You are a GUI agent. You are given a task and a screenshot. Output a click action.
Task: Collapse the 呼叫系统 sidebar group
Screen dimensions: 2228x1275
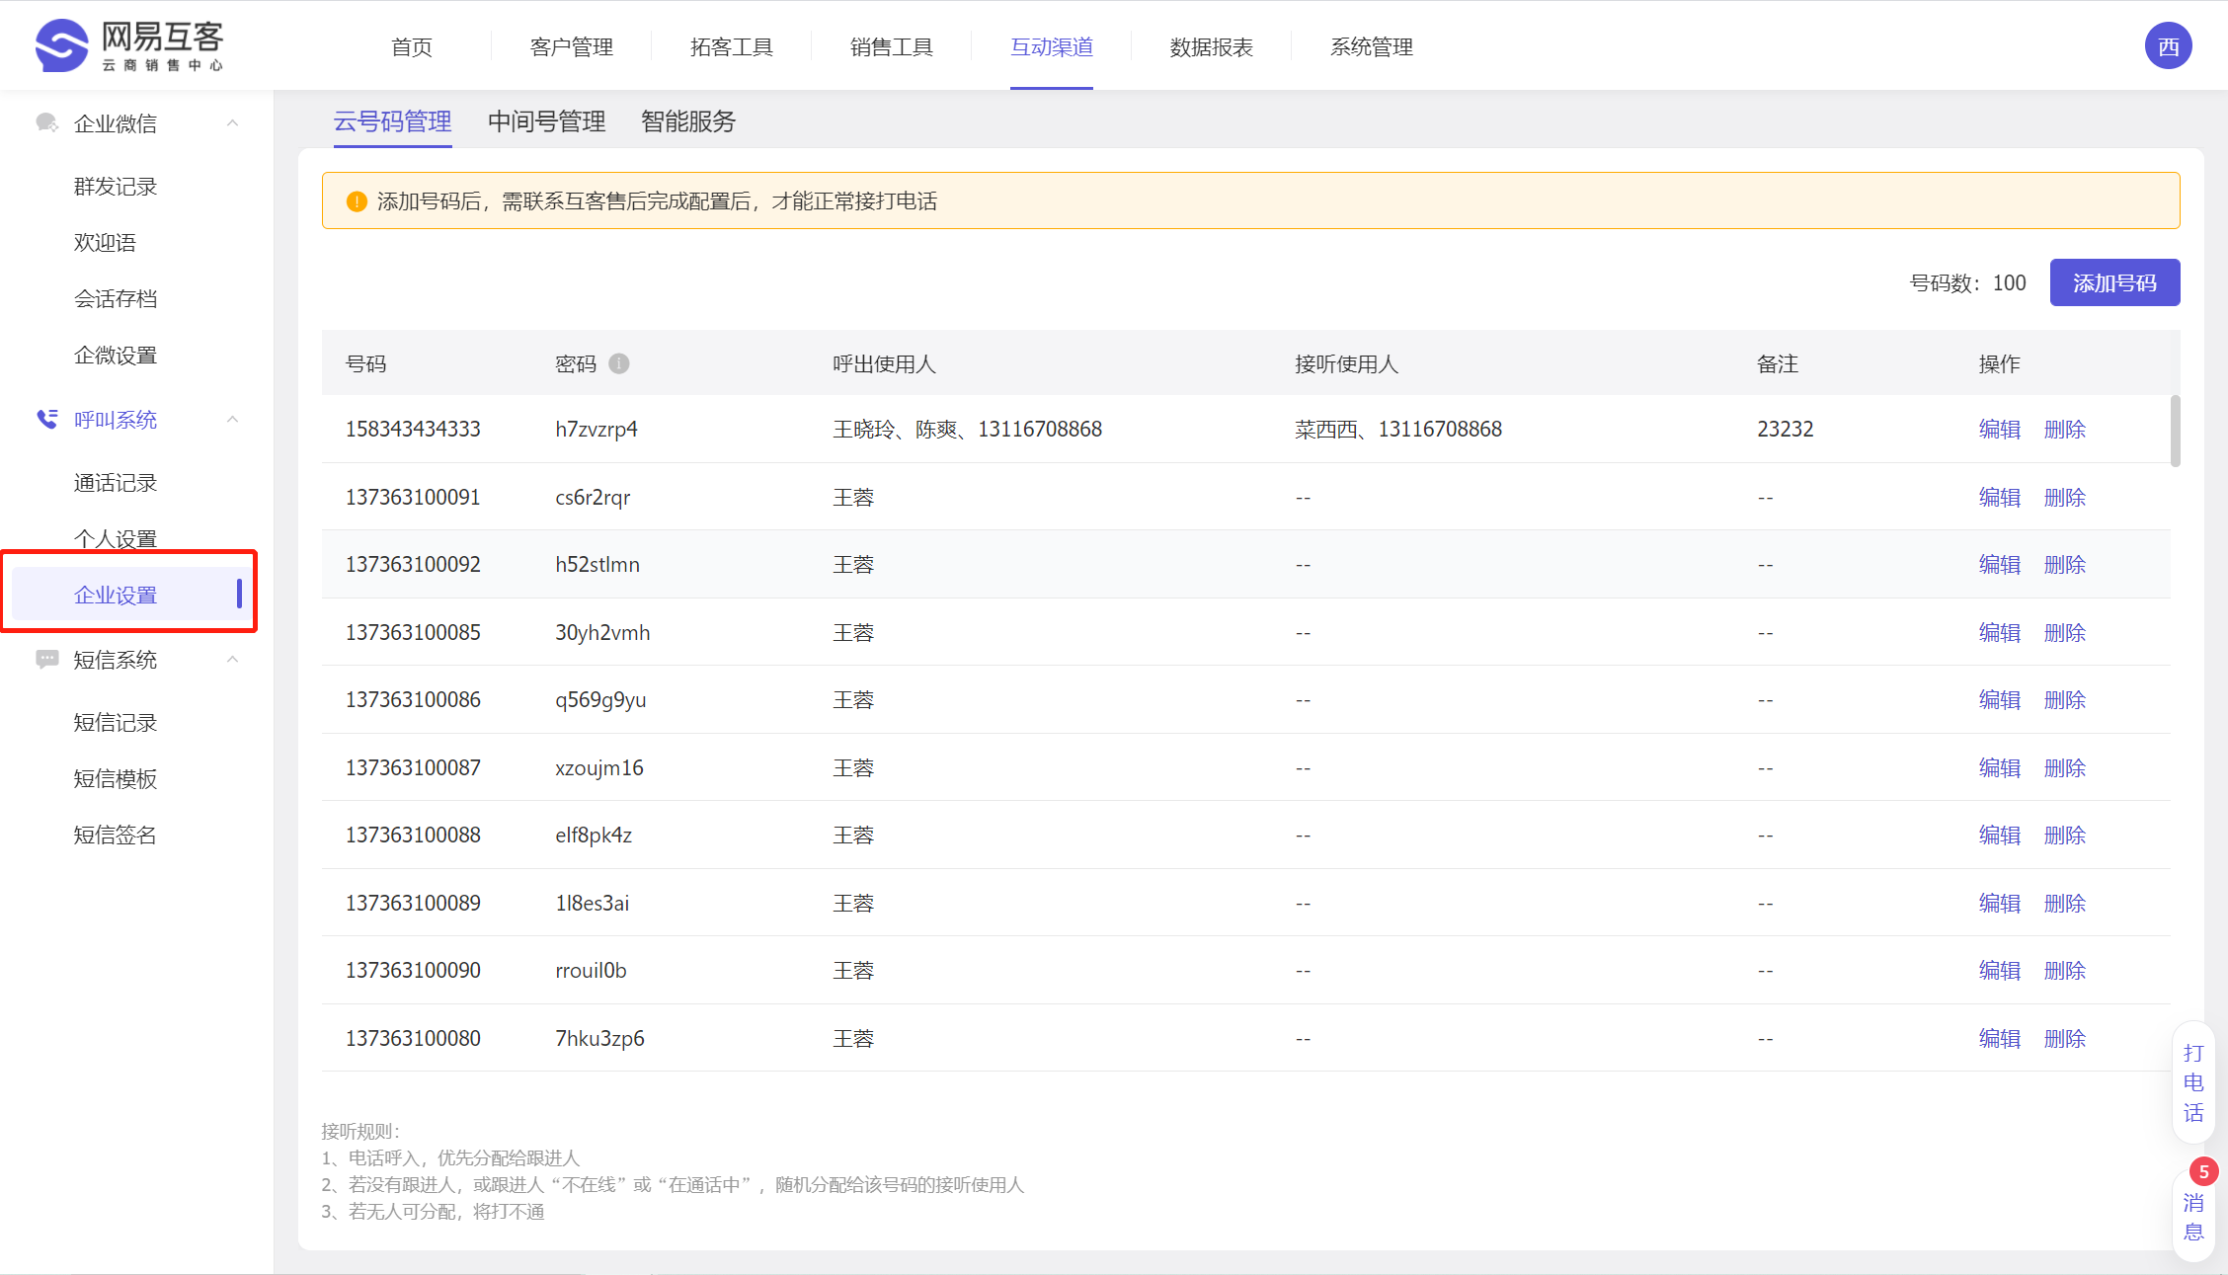point(233,420)
